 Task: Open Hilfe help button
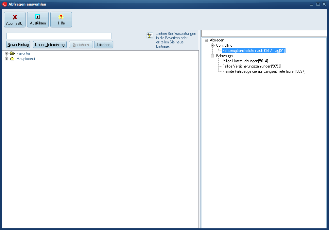click(61, 20)
